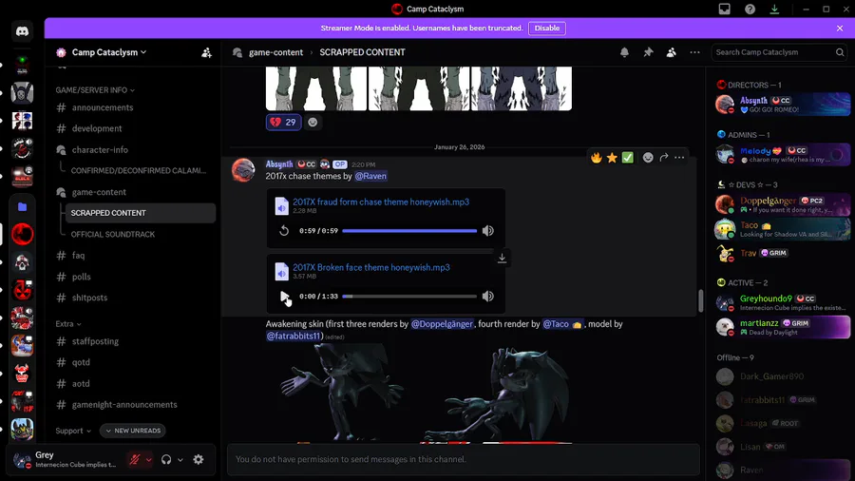The width and height of the screenshot is (855, 481).
Task: Open headphone output options arrow
Action: click(x=180, y=460)
